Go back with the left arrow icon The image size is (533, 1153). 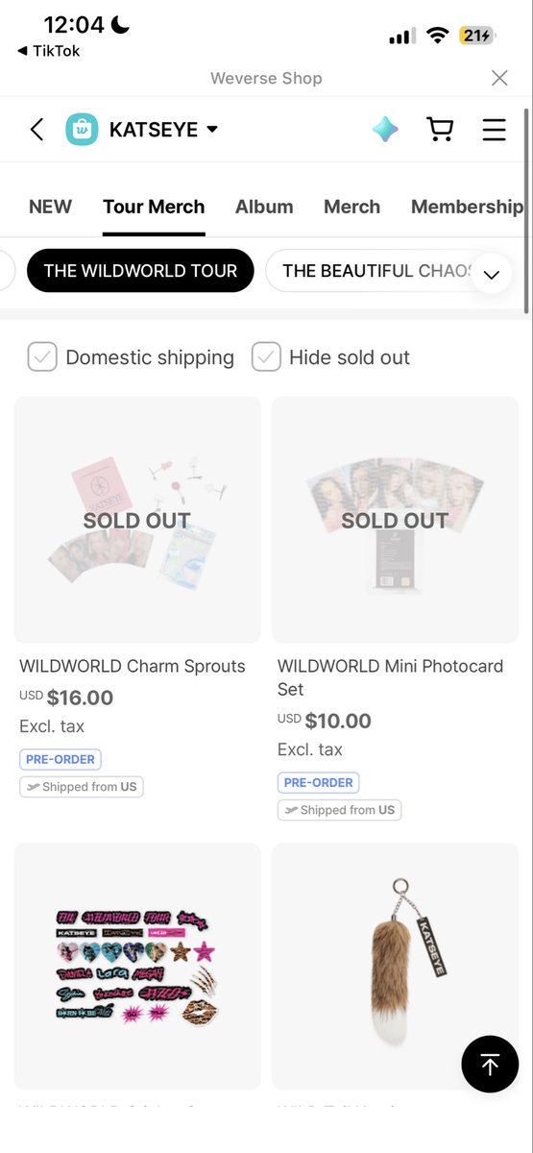point(36,129)
